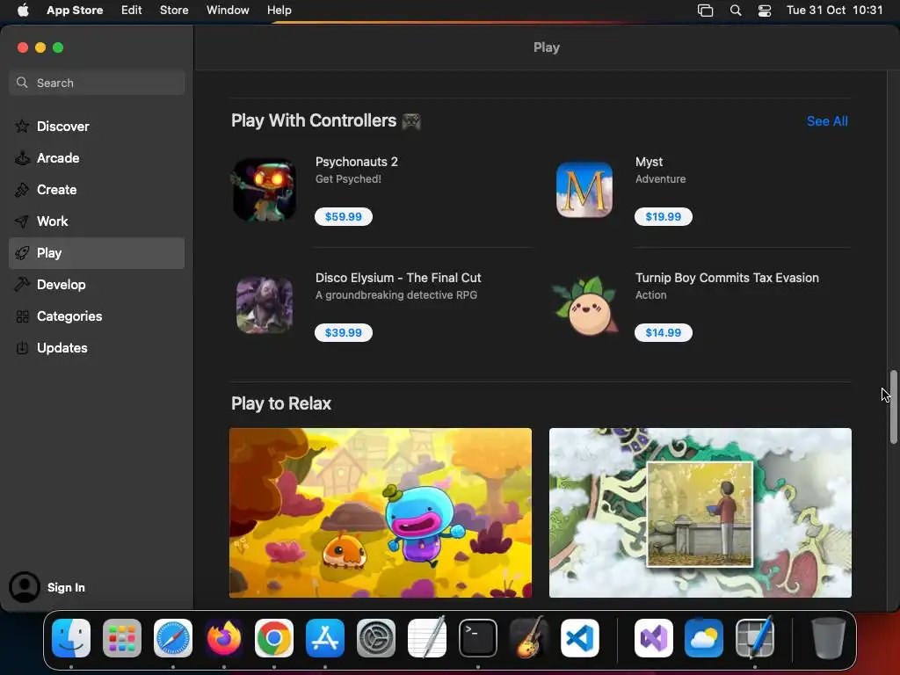Click the Psychonauts 2 title text
Screen dimensions: 900x675
(x=357, y=162)
